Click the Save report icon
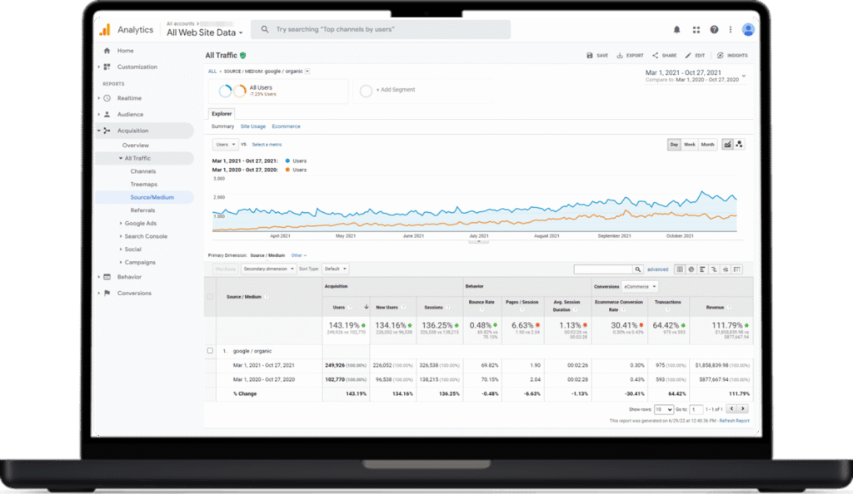 tap(590, 56)
